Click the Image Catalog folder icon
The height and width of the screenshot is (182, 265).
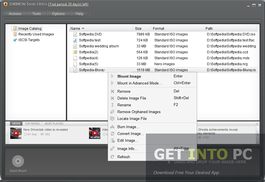pos(15,28)
